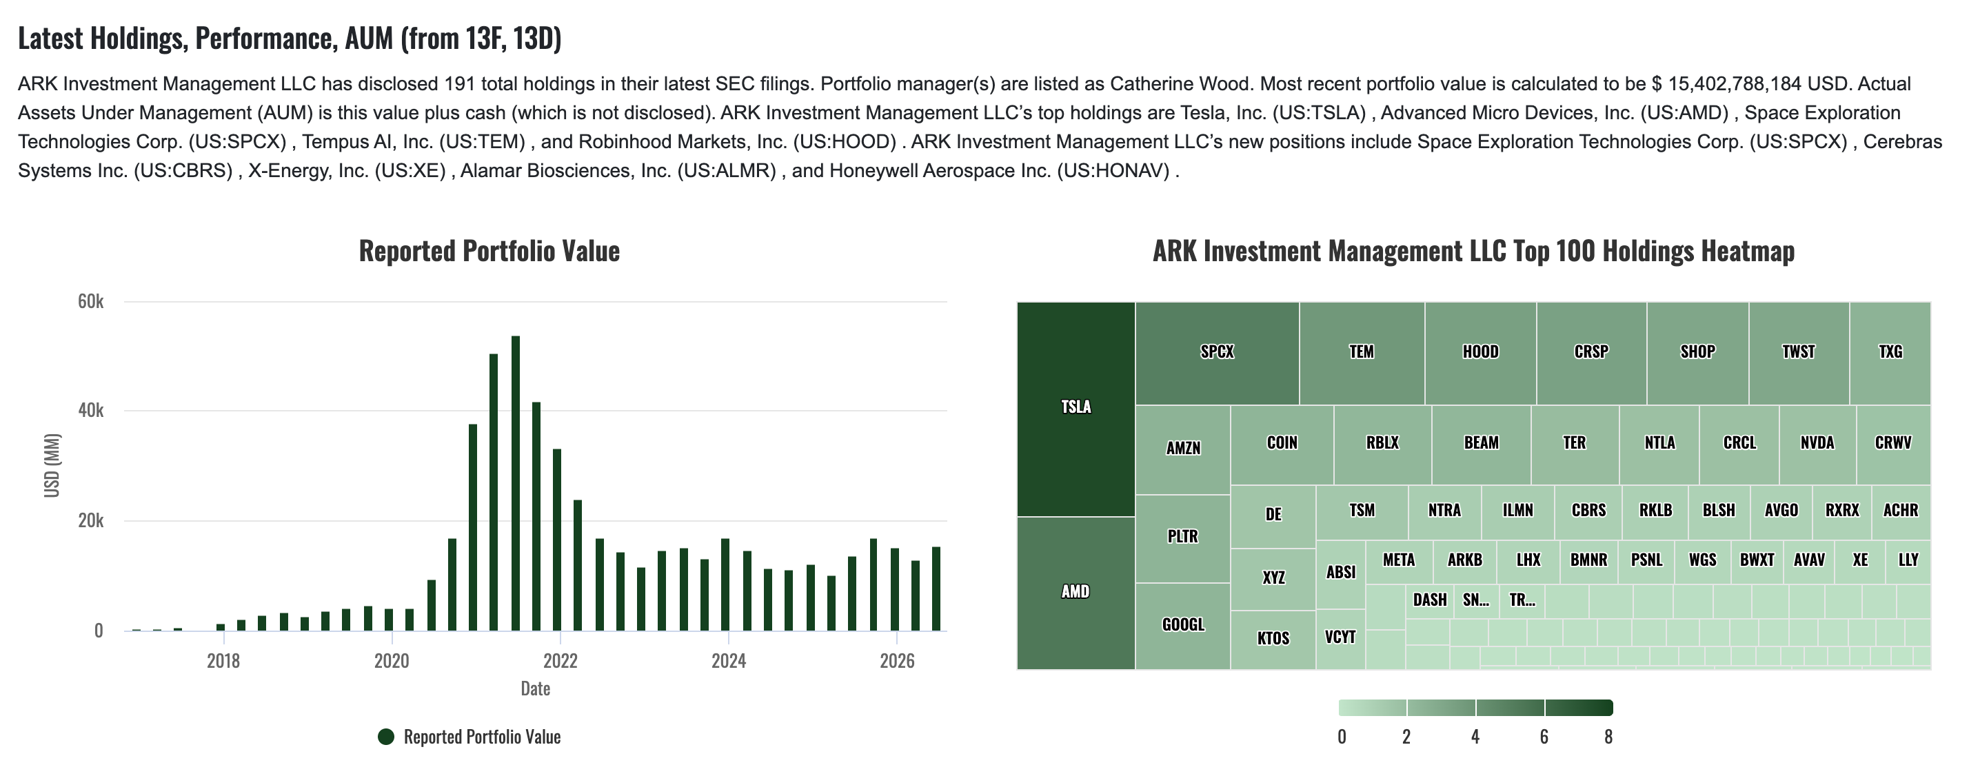Select the LLY heatmap tile
Screen dimensions: 1969x776
(1908, 562)
